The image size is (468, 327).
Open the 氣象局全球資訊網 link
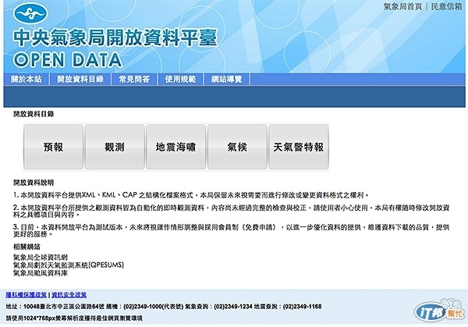point(41,257)
